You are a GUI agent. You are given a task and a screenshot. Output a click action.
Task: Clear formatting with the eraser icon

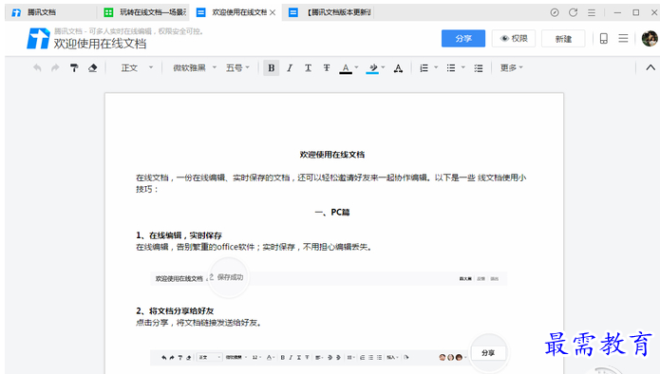(93, 67)
